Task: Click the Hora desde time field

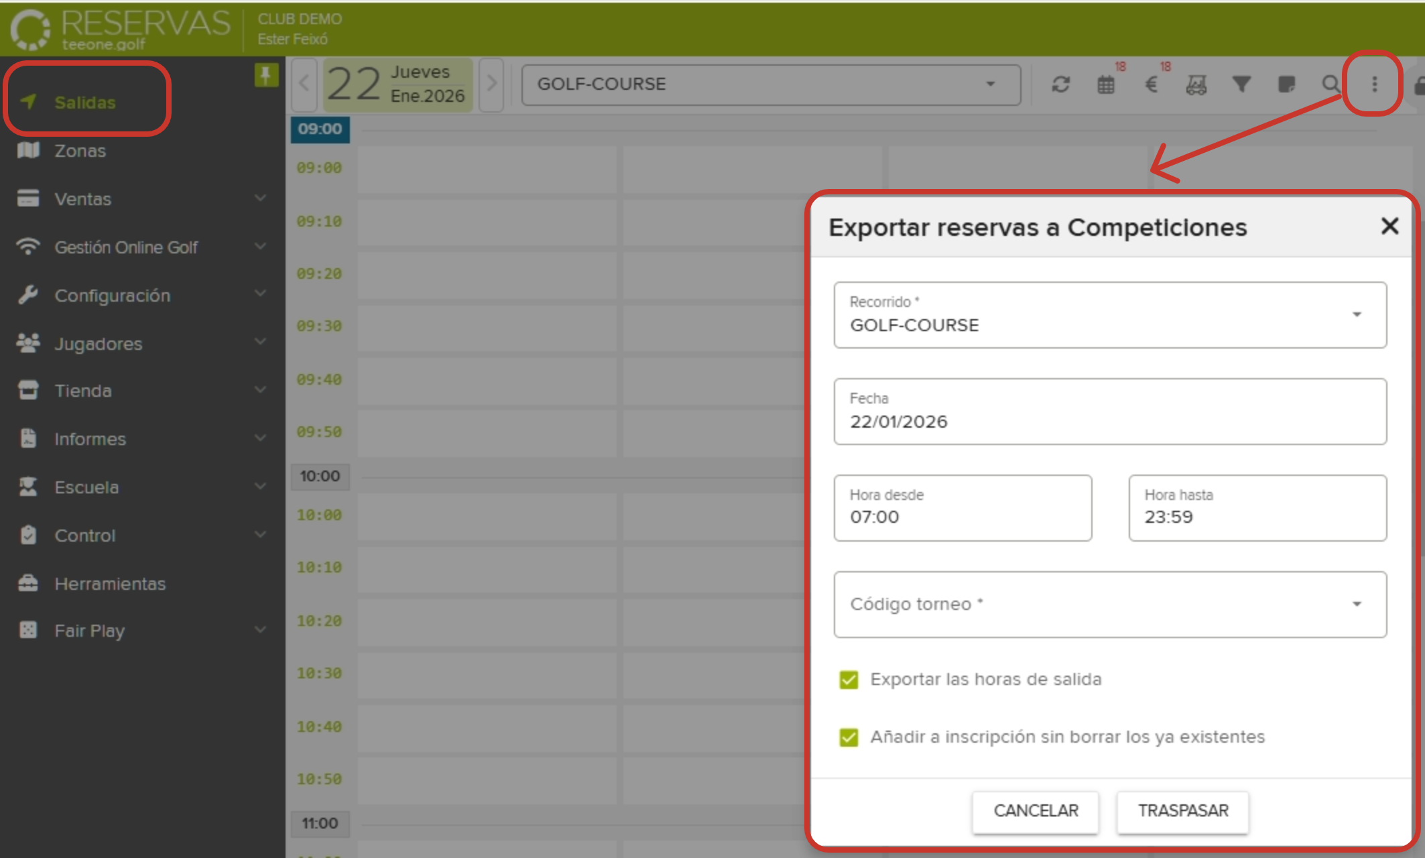Action: coord(963,508)
